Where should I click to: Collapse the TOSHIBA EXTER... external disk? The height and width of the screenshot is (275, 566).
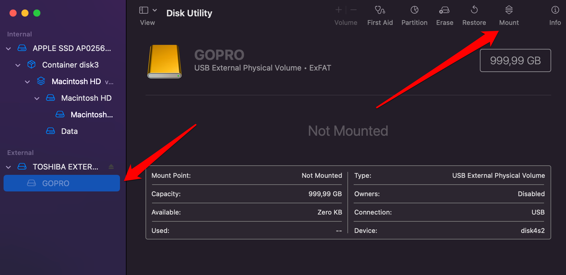coord(8,167)
